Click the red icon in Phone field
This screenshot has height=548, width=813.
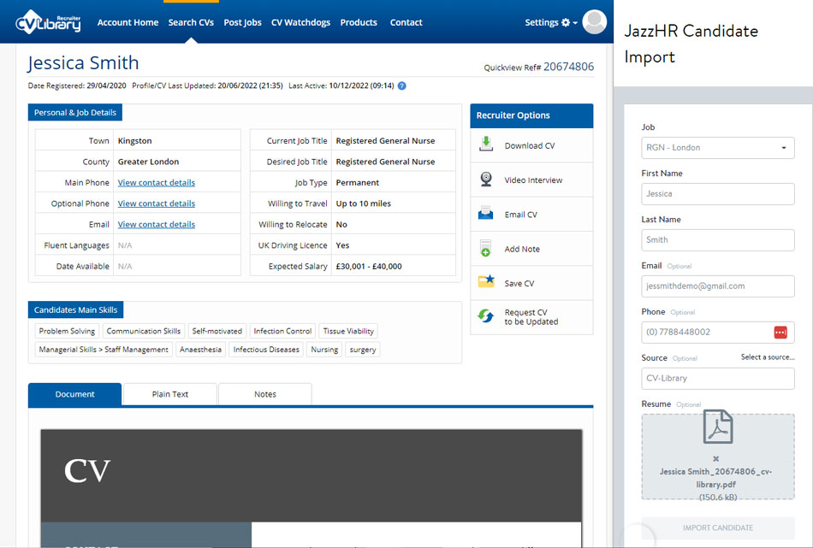[x=780, y=332]
